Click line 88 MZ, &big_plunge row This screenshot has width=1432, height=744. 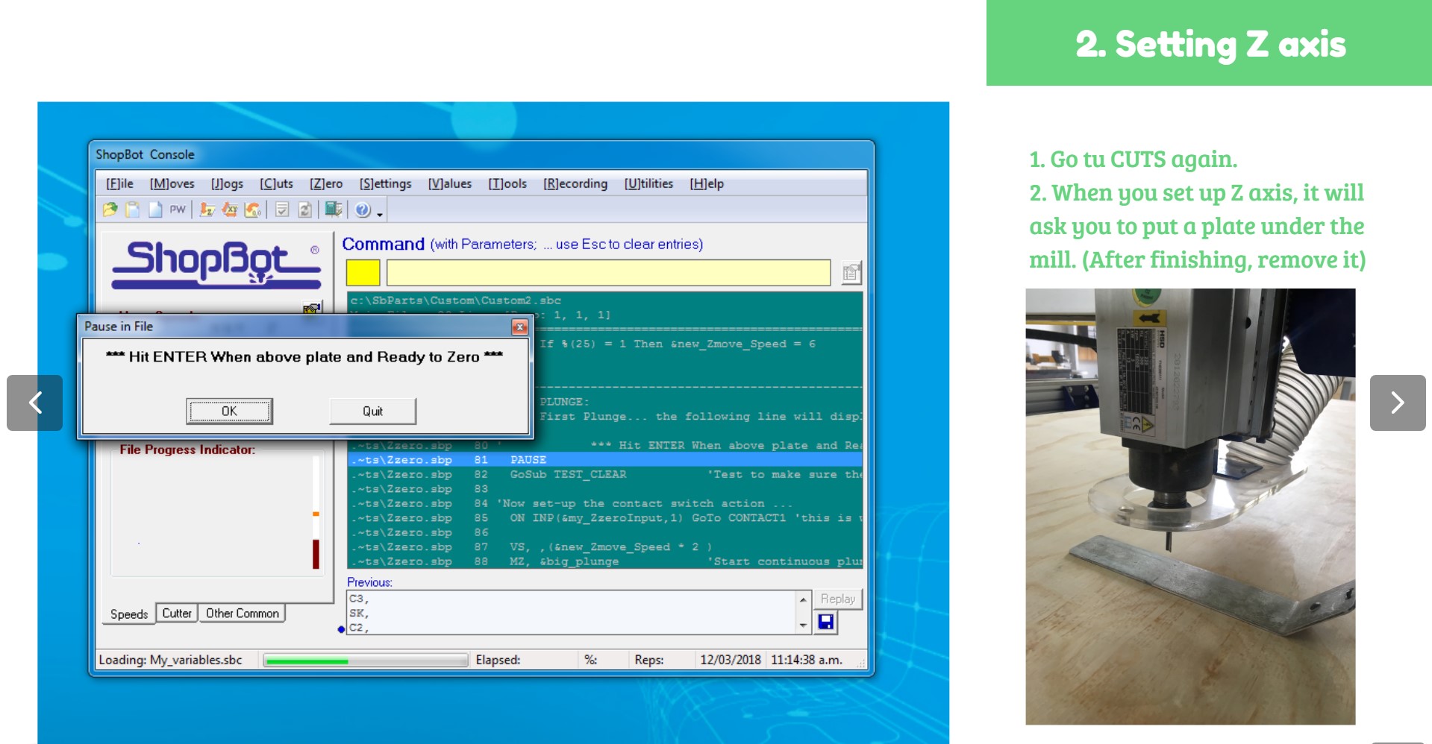tap(605, 561)
